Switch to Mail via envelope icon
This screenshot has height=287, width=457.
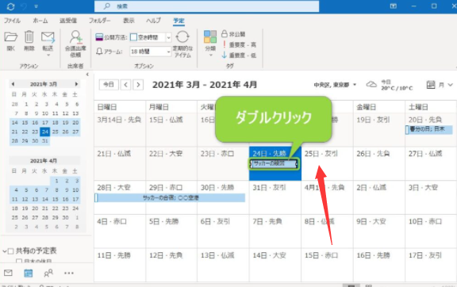tap(8, 273)
